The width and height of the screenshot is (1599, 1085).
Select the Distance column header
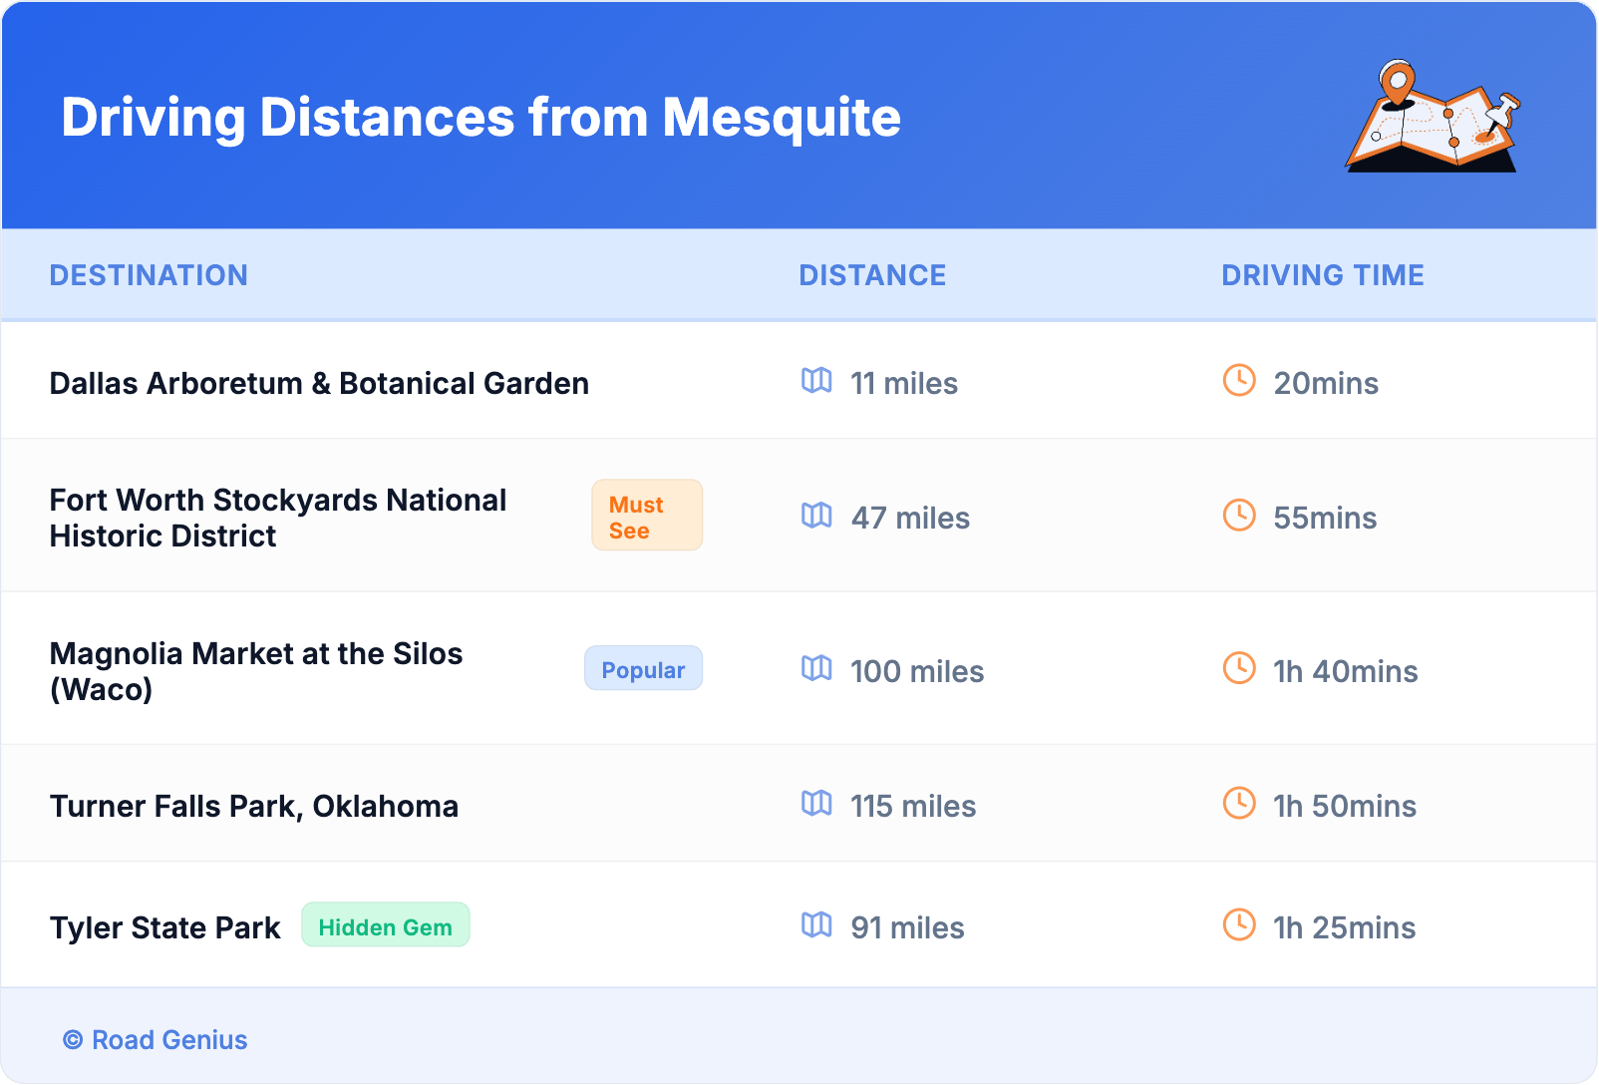(872, 275)
